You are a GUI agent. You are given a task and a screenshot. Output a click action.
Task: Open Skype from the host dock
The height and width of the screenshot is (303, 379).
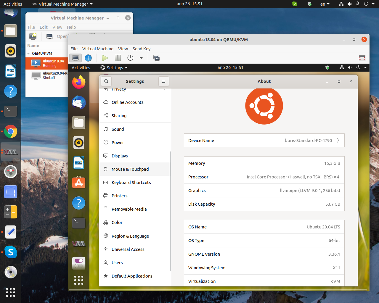point(10,252)
